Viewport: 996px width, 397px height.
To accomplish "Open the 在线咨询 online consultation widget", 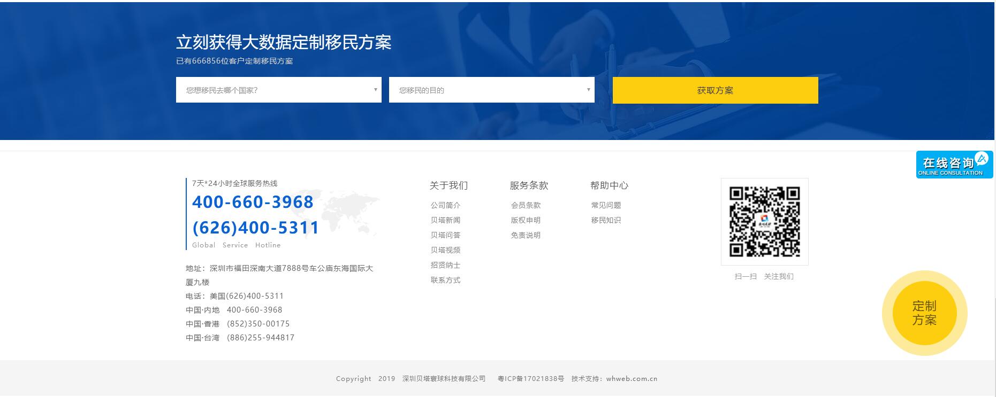I will [954, 165].
